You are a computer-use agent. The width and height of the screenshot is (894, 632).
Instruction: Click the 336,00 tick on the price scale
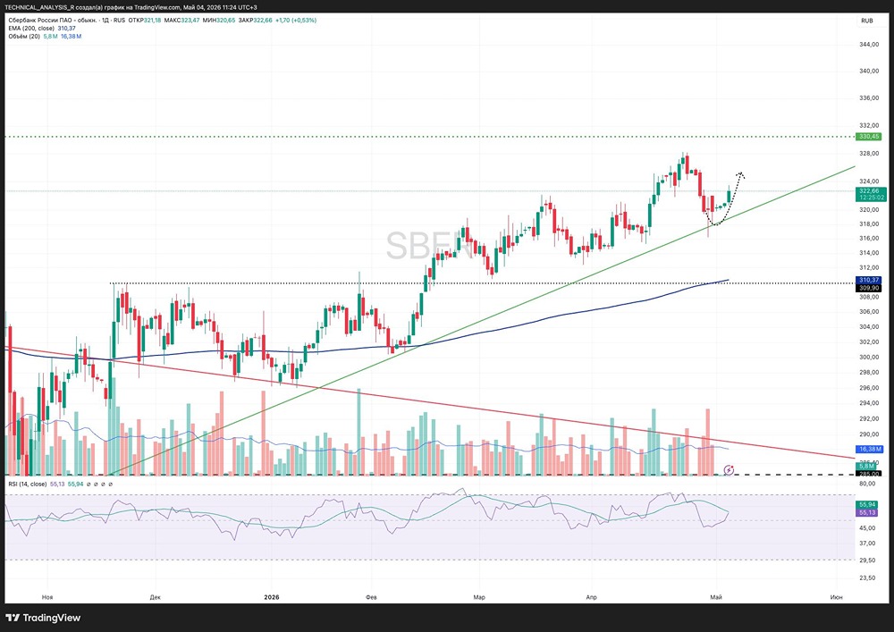pos(869,98)
